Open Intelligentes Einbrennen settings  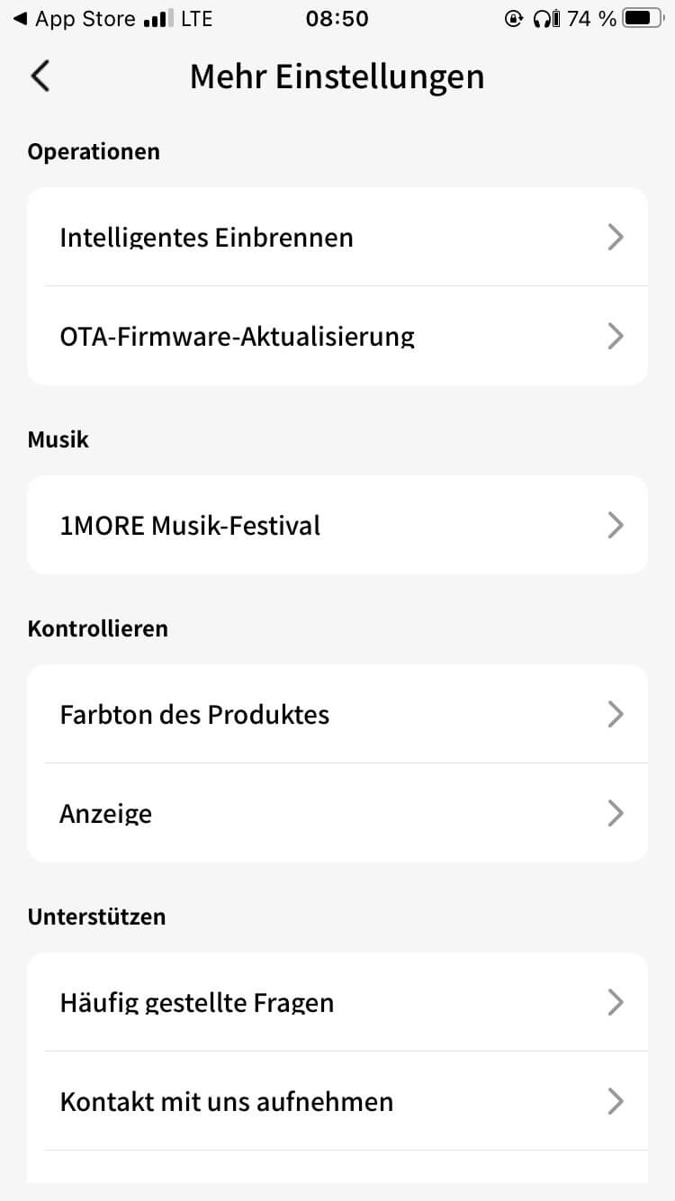pos(207,238)
